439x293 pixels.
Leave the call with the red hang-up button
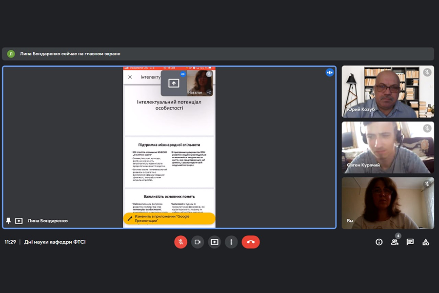click(251, 242)
